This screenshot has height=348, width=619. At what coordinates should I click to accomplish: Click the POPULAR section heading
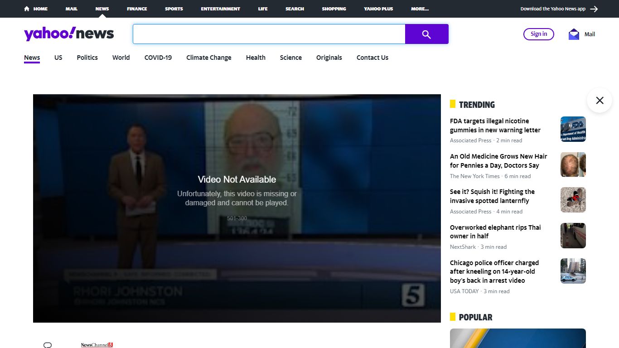(475, 317)
